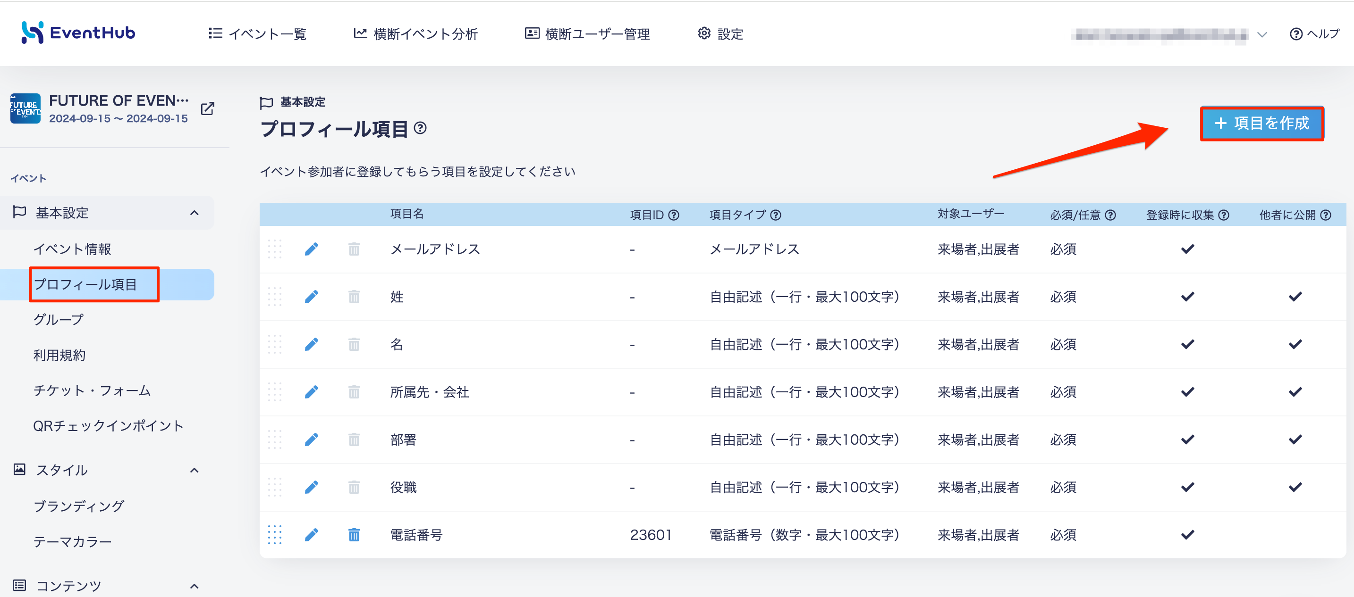Click the 項目を作成 button
Viewport: 1354px width, 597px height.
coord(1262,124)
